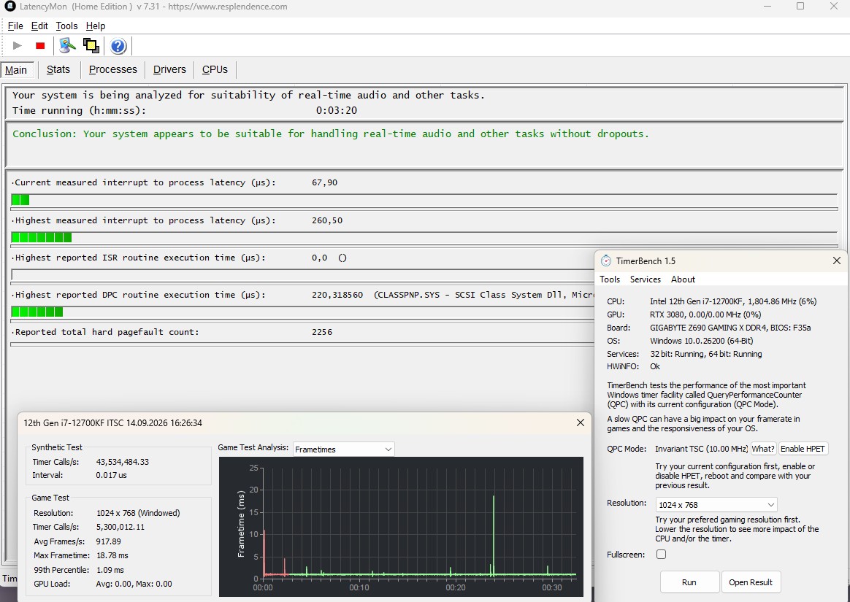
Task: Click the Avg Frames/s 917.89 value
Action: click(x=108, y=541)
